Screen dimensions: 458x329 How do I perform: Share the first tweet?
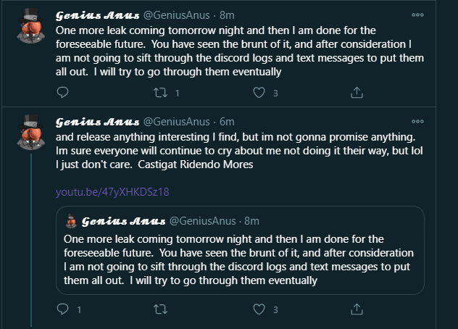(357, 92)
